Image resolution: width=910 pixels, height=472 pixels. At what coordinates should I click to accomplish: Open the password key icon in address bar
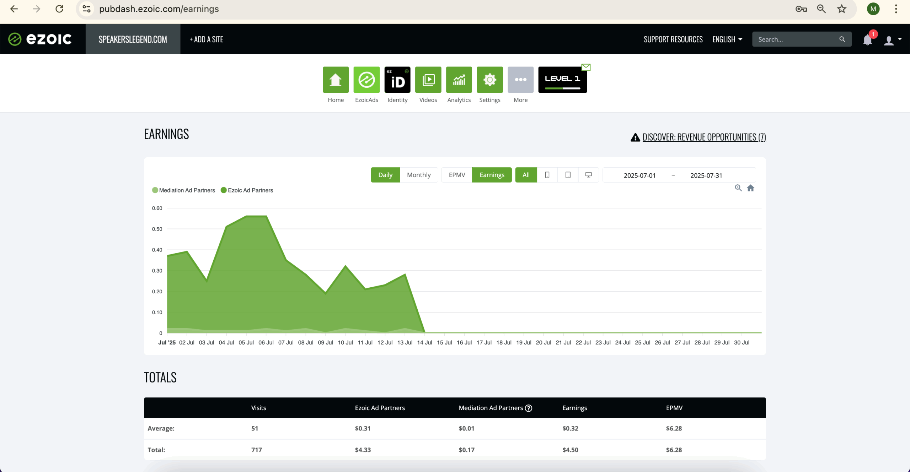(801, 9)
